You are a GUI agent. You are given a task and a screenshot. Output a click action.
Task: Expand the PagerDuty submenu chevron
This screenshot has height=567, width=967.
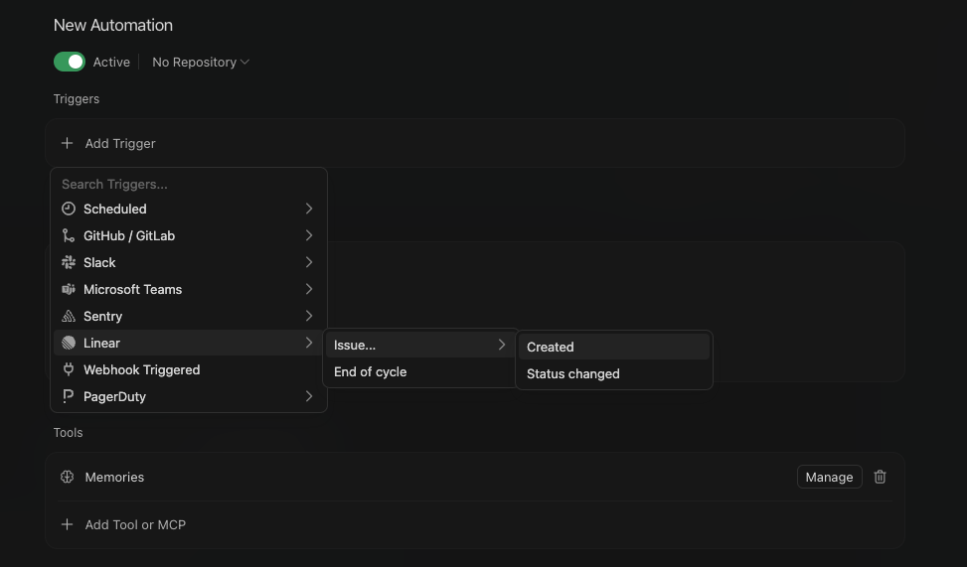click(309, 396)
